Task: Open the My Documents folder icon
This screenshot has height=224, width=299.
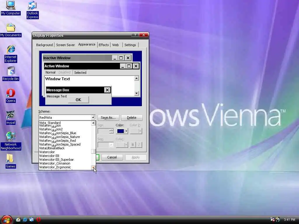Action: 11,30
